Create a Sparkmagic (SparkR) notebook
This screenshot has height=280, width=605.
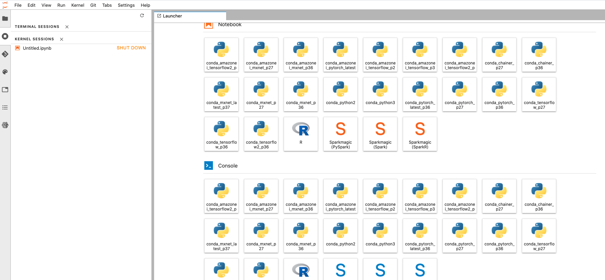point(420,134)
